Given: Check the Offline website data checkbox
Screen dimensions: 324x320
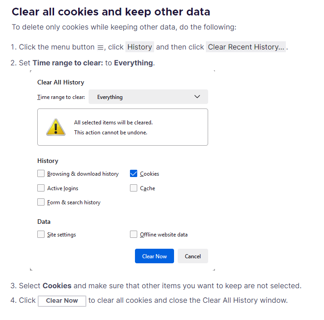Looking at the screenshot, I should (x=134, y=234).
